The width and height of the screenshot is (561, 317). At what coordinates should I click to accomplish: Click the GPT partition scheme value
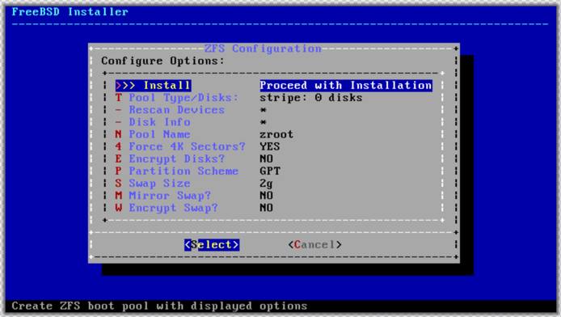[270, 171]
